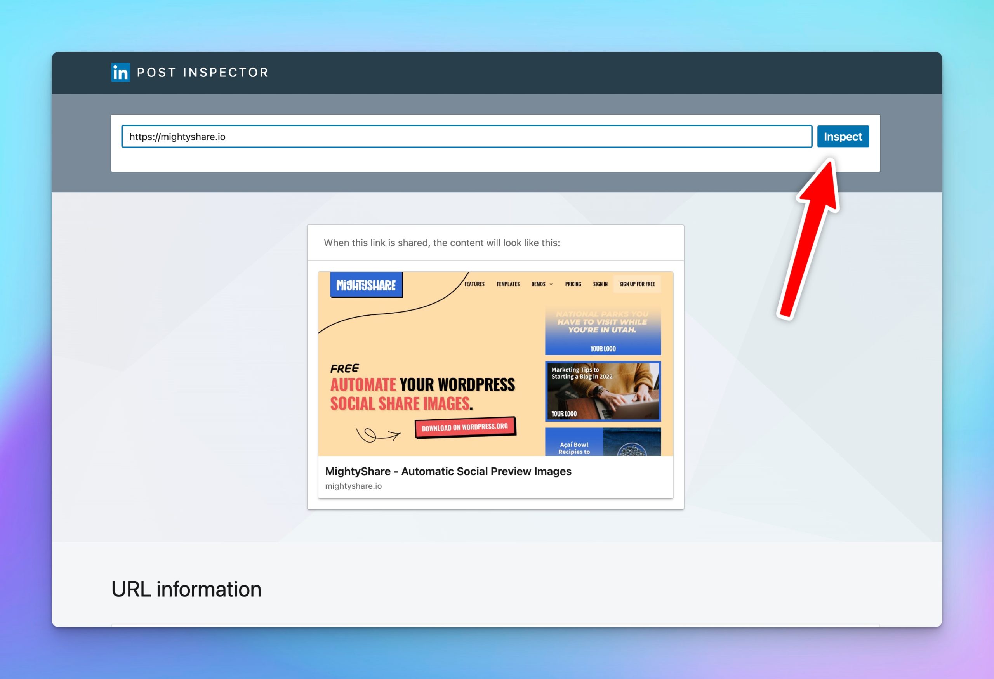Open the MightyShare preview title link

tap(448, 471)
